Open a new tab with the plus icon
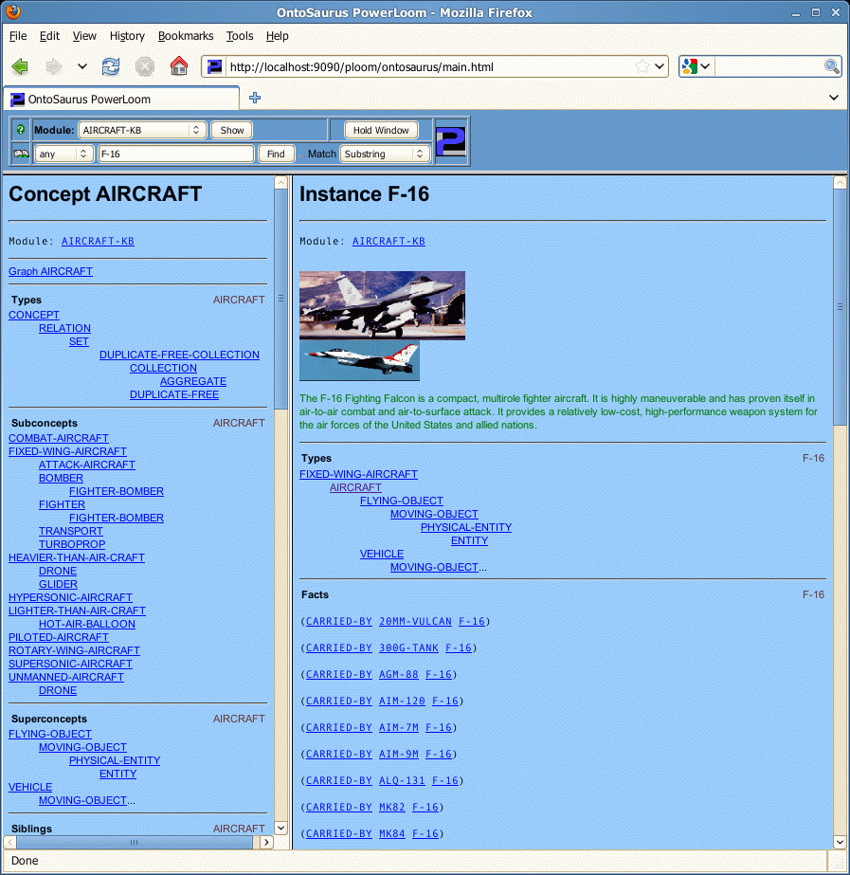 click(x=255, y=98)
